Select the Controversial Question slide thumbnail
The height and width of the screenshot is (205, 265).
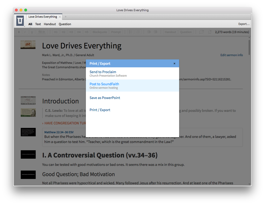coord(28,155)
